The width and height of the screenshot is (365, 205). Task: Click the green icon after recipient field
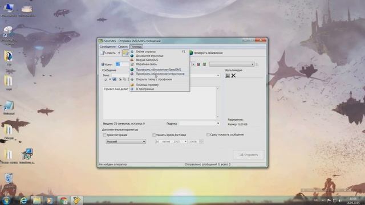(204, 64)
